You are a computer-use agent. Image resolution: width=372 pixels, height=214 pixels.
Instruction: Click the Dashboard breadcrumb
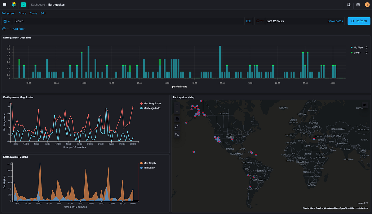point(38,5)
